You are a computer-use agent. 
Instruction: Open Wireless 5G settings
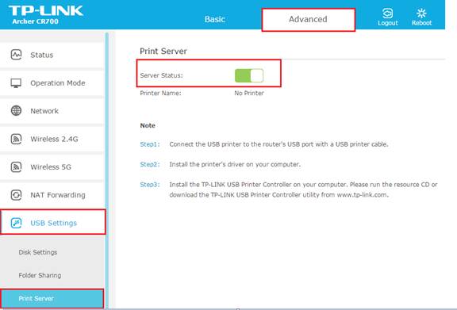(x=52, y=167)
